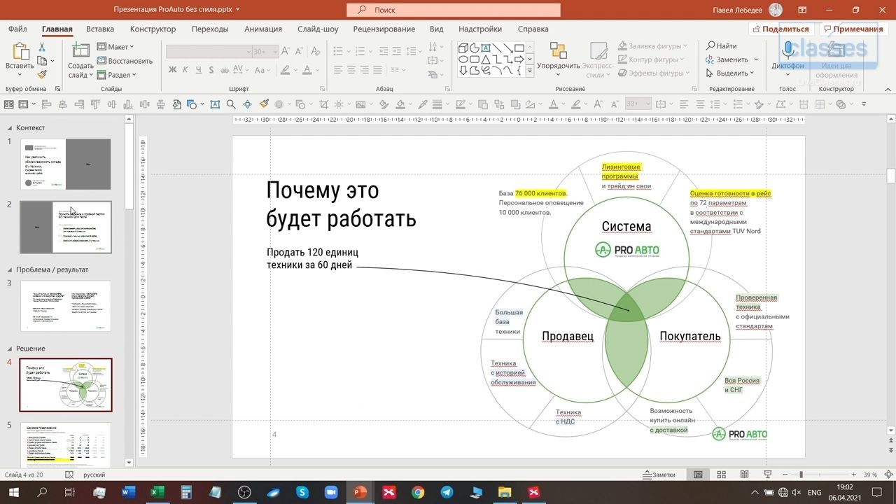This screenshot has width=896, height=504.
Task: Start slideshow from status bar icon
Action: click(767, 475)
